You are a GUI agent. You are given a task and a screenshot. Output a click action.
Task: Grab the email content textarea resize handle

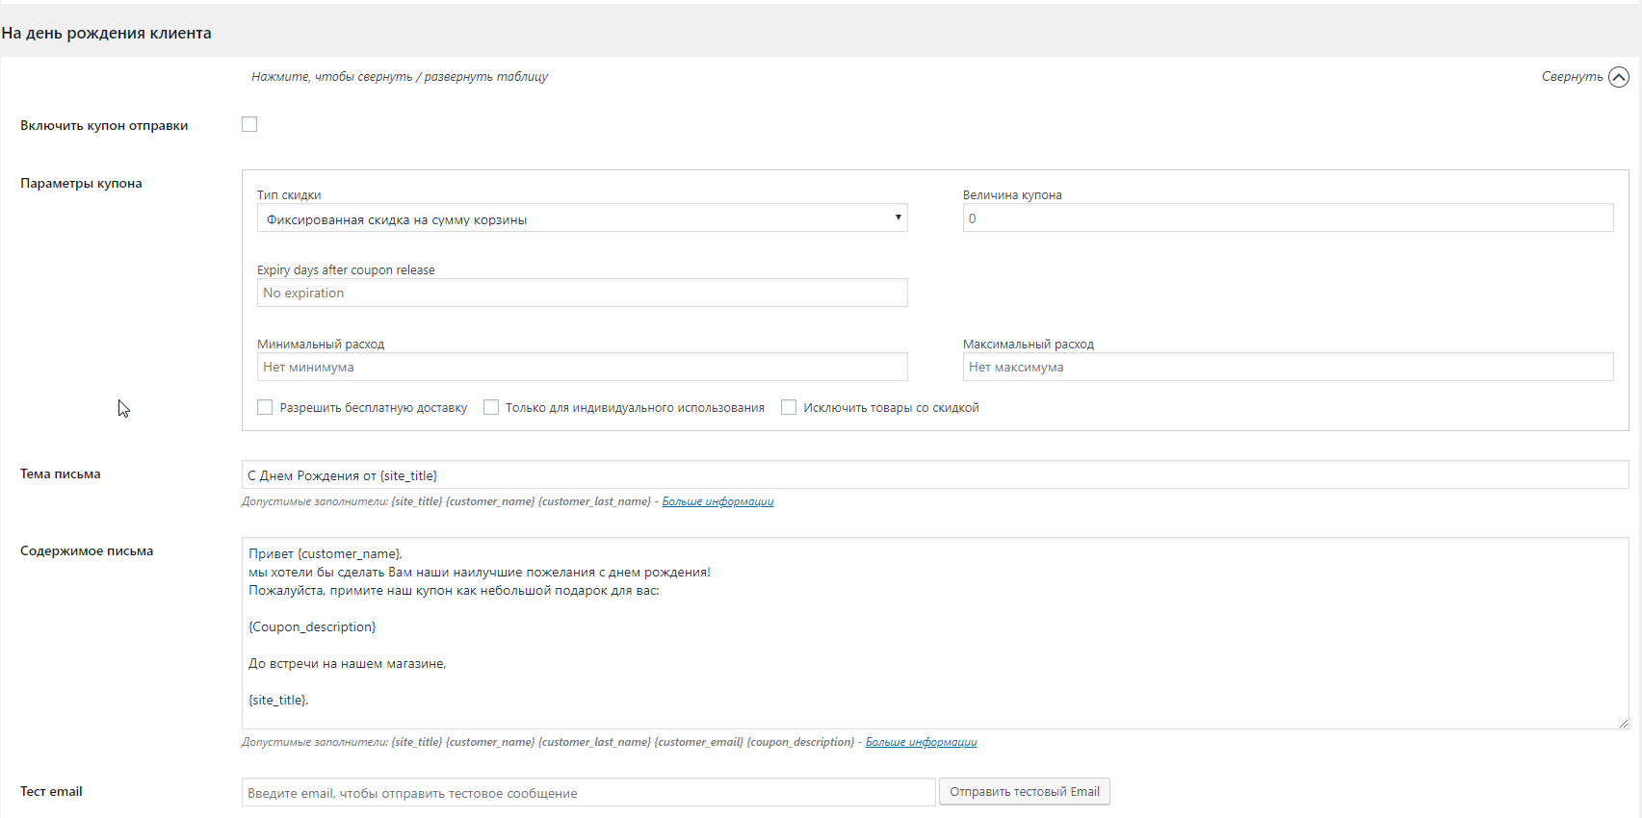pos(1623,723)
